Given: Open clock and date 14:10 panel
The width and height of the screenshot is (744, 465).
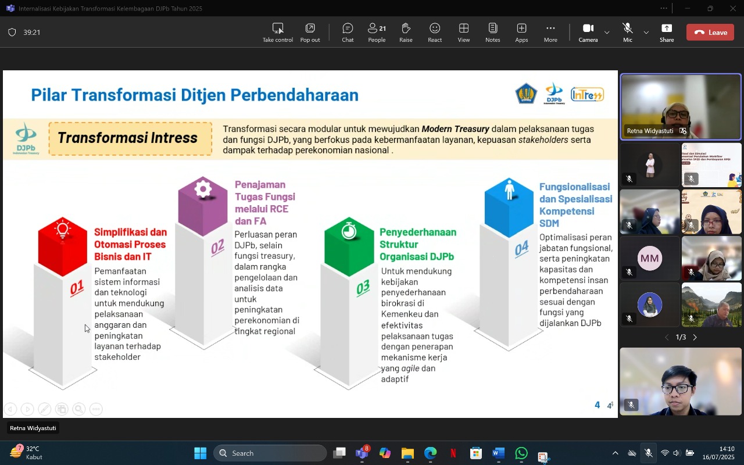Looking at the screenshot, I should click(719, 453).
